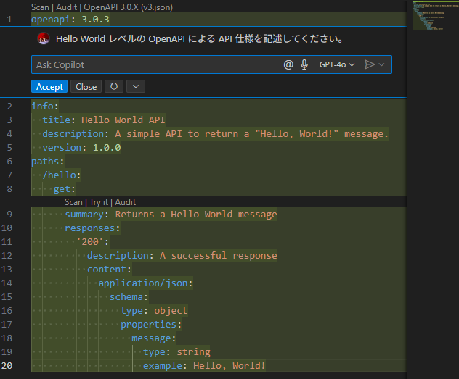Click line number 20 in gutter
The image size is (459, 379).
(7, 365)
